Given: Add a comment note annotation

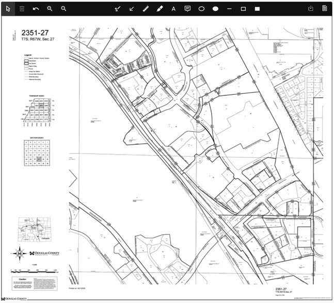Looking at the screenshot, I should click(187, 8).
